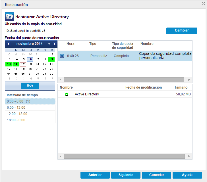Select time interval 6:00 - 12:00
Viewport: 207px width, 182px height.
30,108
